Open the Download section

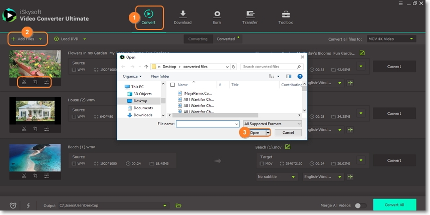182,17
